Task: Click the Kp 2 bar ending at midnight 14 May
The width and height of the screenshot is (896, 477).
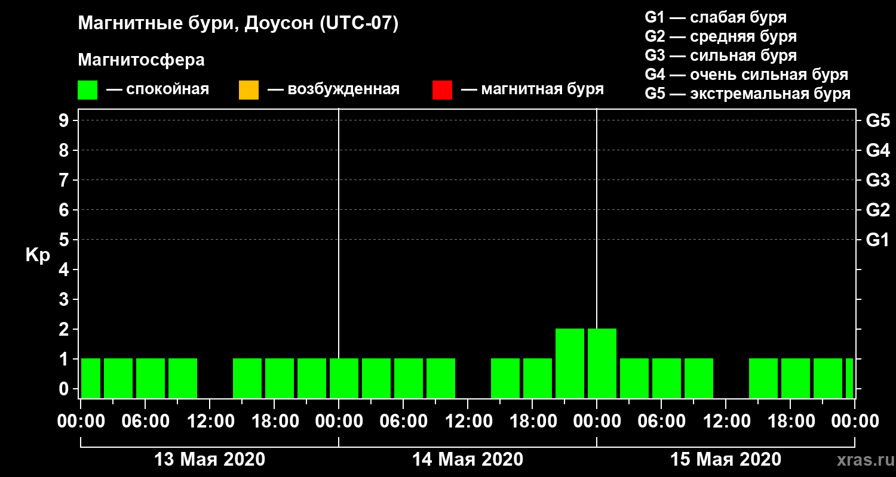Action: 570,363
